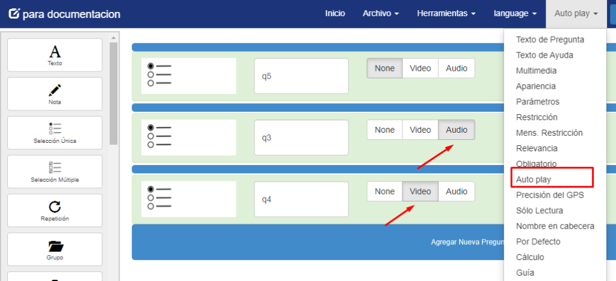Set q5 auto play to Video

[x=420, y=68]
